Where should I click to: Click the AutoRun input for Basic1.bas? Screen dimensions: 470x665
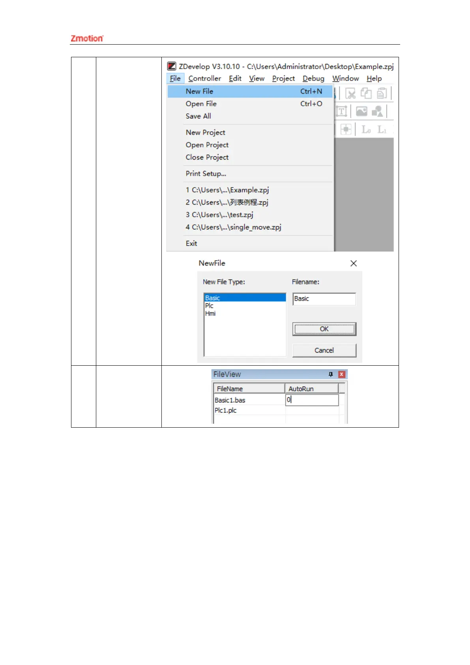point(312,400)
